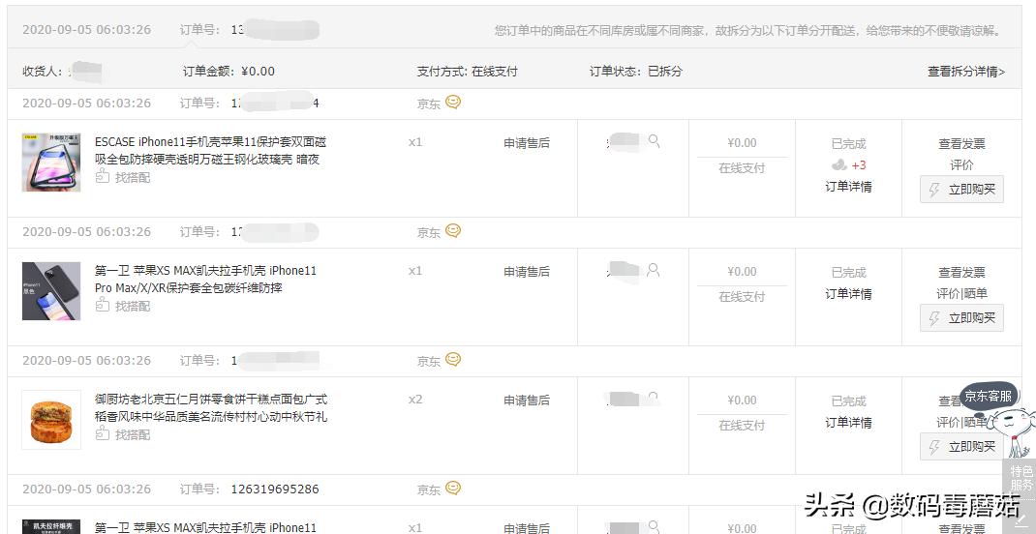Click 立即购买 for 御厨坊 mooncake
Screen dimensions: 1036x534
(x=962, y=447)
